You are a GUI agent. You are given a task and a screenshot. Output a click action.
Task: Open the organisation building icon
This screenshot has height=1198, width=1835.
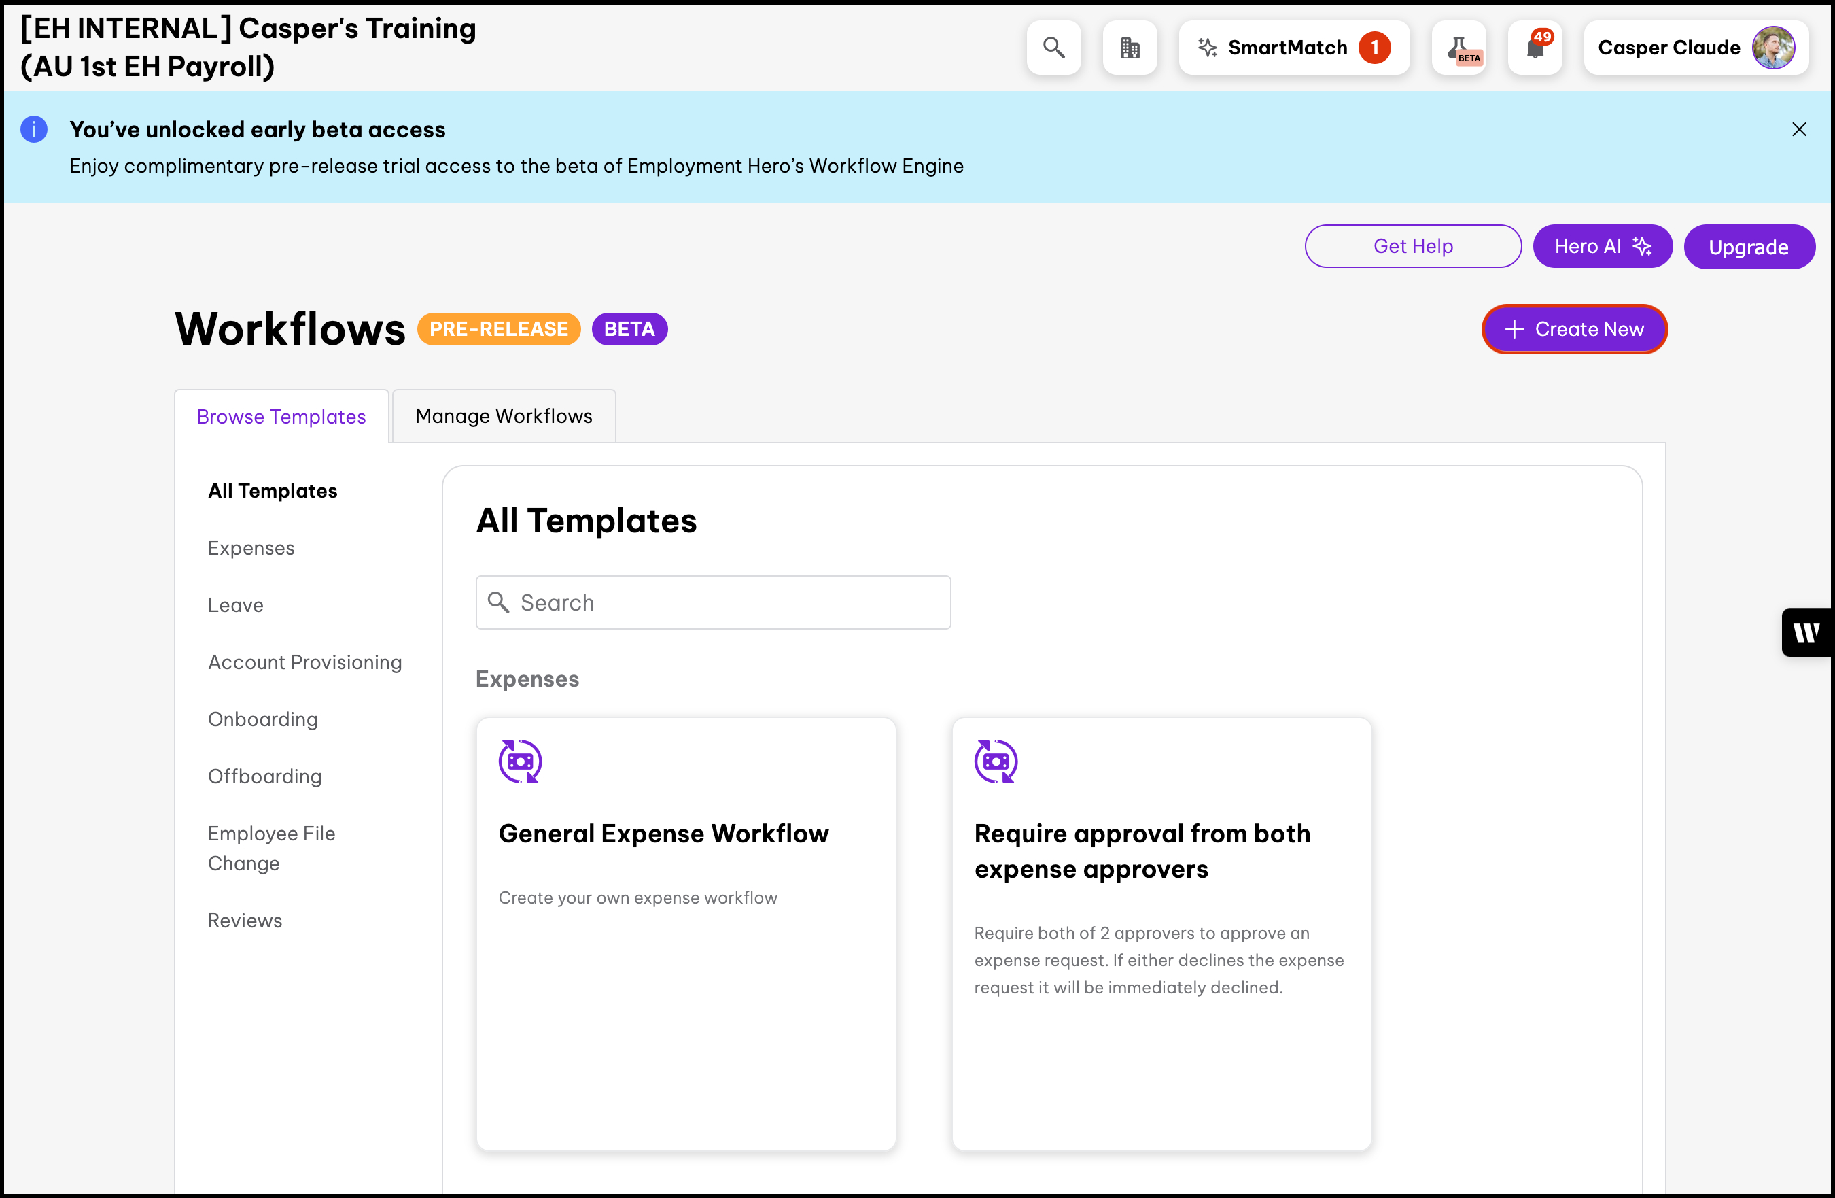(1130, 48)
